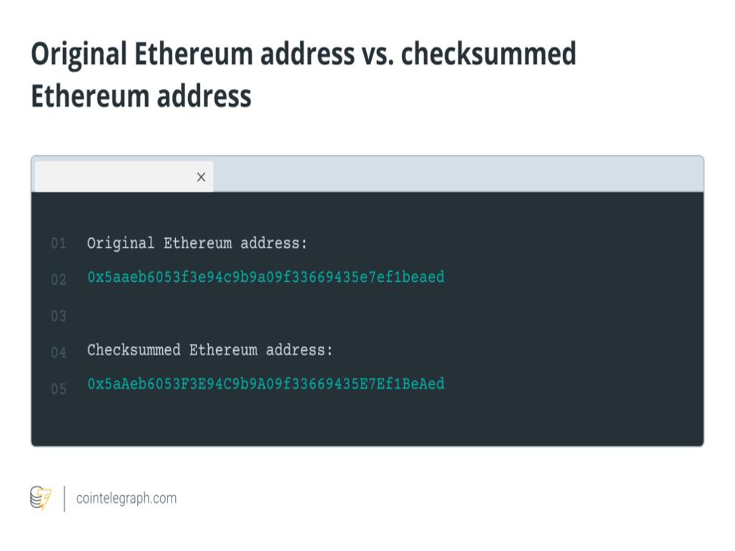
Task: Click the Cointelegraph logo icon
Action: 41,498
